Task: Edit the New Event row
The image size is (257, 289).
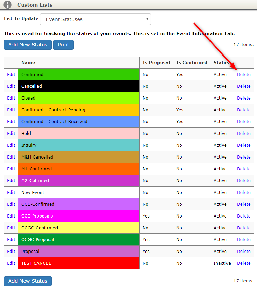Action: point(11,193)
